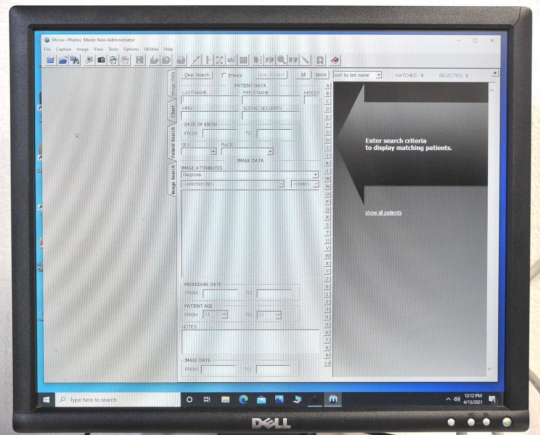Open the selection list dropdown
The width and height of the screenshot is (540, 435).
(281, 184)
